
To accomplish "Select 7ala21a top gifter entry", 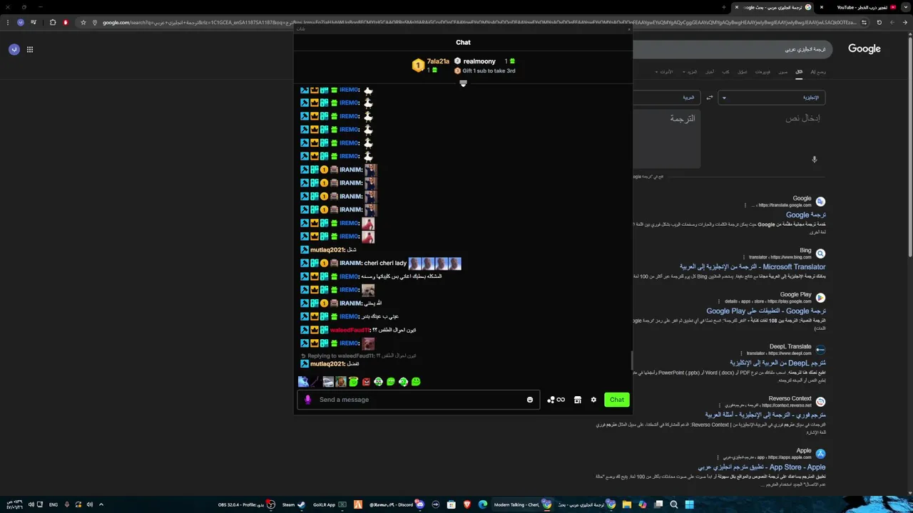I will pos(432,66).
